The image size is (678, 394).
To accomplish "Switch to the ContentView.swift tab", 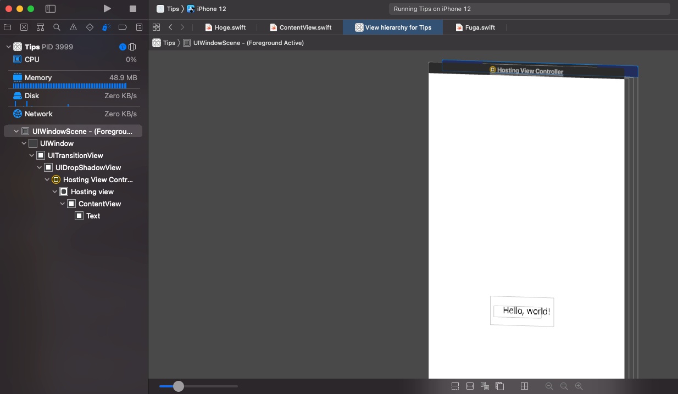I will coord(301,27).
